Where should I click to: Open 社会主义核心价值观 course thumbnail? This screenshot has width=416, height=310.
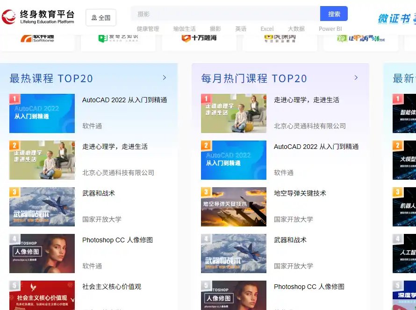[x=42, y=295]
